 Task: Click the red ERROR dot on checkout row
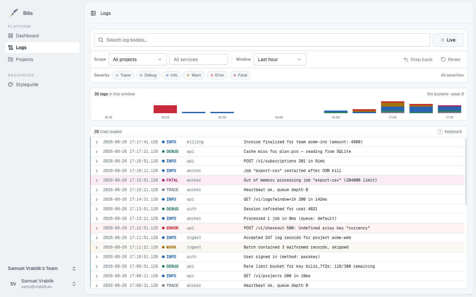[163, 228]
